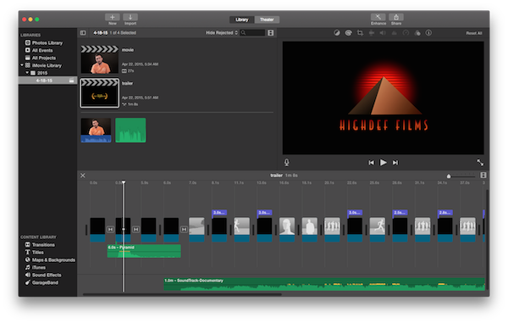Open the Noise Reduction and Equalizer adjustment
Screen dimensions: 508x323
point(395,33)
